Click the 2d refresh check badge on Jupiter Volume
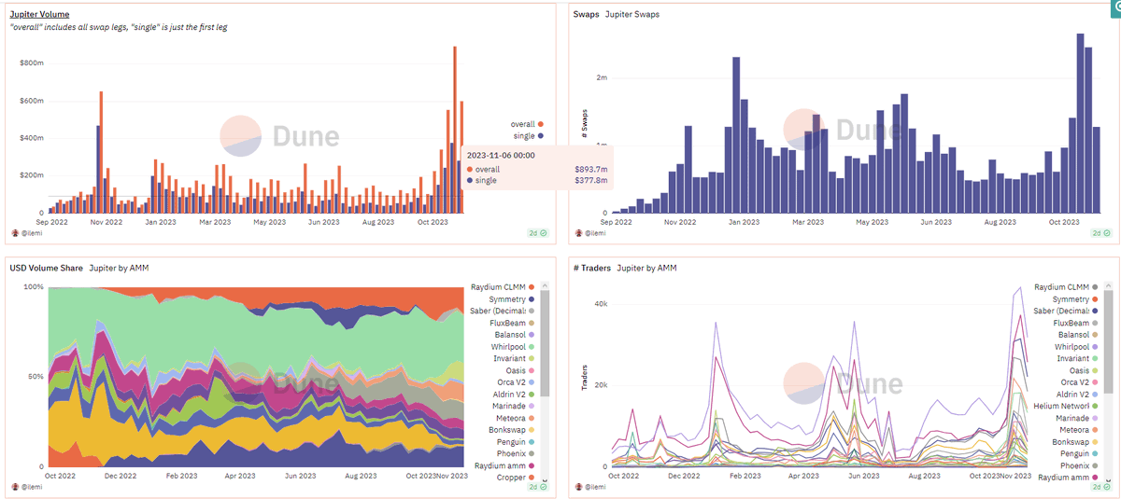Screen dimensions: 1121x499 pyautogui.click(x=538, y=233)
